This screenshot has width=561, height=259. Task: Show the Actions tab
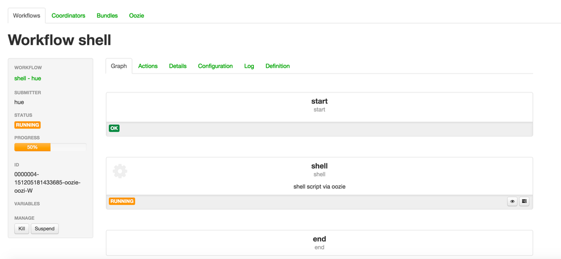[x=148, y=66]
